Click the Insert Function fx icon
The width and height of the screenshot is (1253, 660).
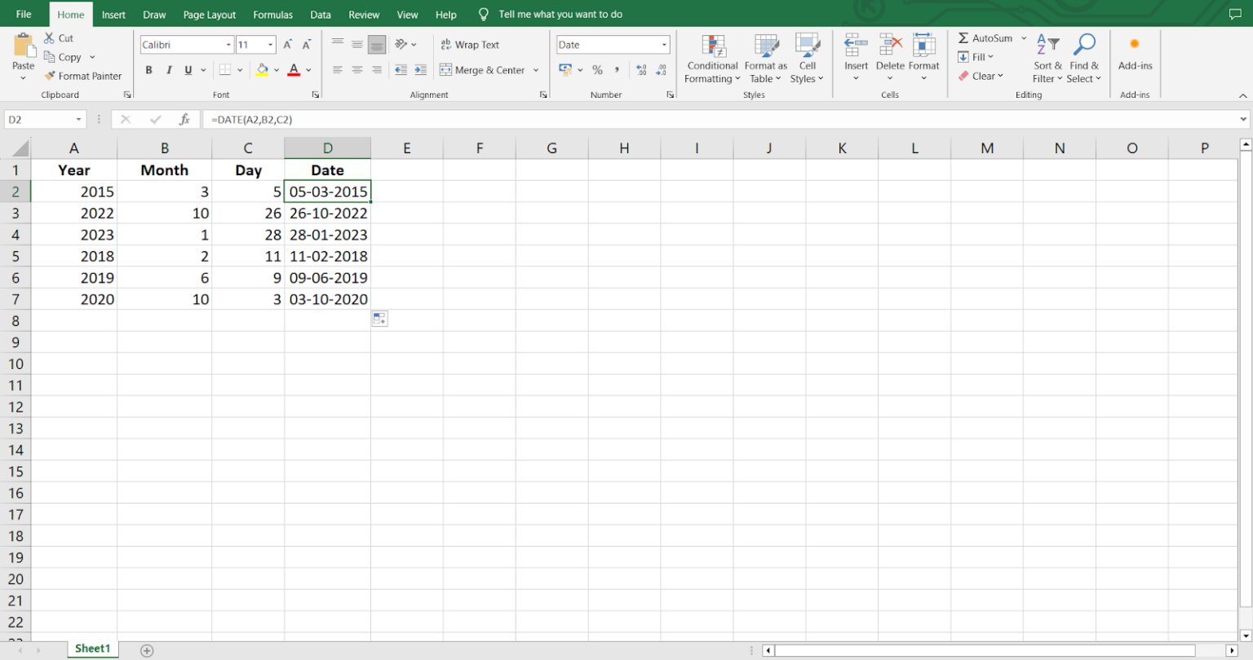pos(184,119)
